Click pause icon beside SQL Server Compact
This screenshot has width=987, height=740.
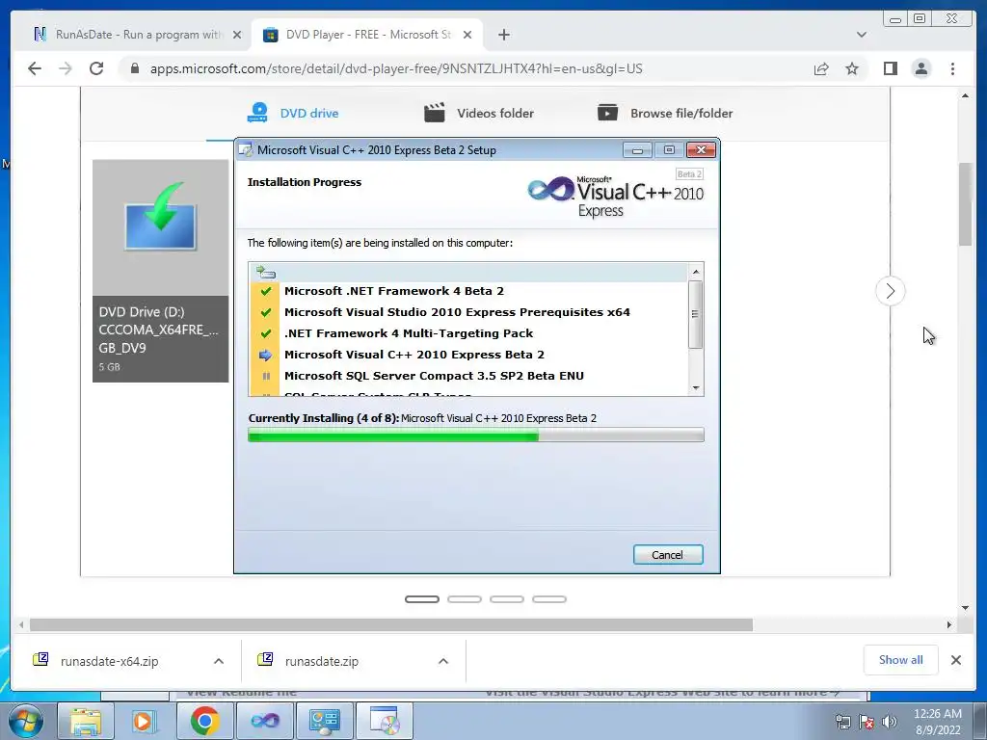click(x=266, y=376)
